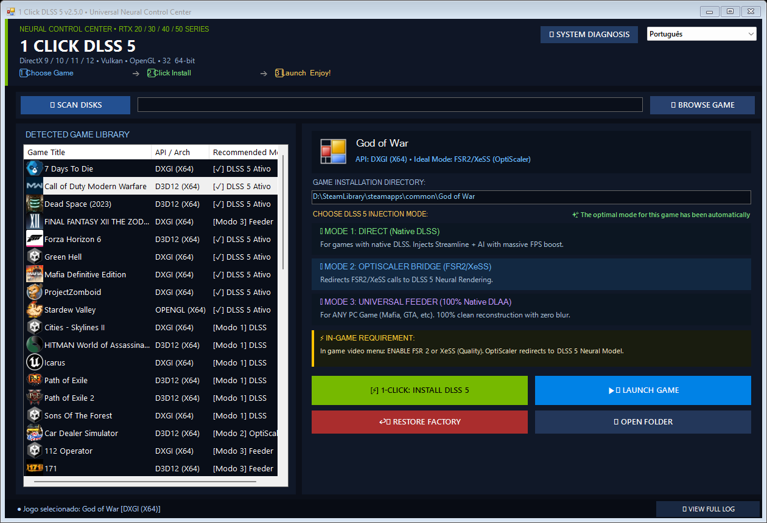
Task: Click the Forza Horizon 6 game icon
Action: click(x=34, y=239)
